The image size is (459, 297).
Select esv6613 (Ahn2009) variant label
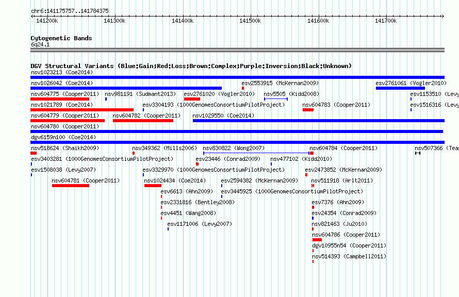[187, 191]
